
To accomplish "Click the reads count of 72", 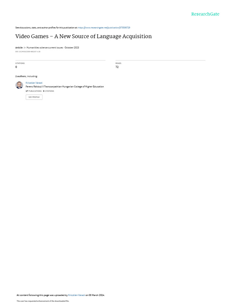I will tap(117, 67).
